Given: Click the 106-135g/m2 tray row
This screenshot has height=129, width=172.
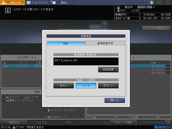Looking at the screenshot, I should pos(150,73).
